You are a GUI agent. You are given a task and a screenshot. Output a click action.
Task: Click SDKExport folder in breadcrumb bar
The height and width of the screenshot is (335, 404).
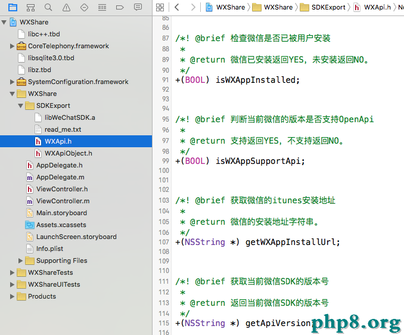pyautogui.click(x=322, y=7)
